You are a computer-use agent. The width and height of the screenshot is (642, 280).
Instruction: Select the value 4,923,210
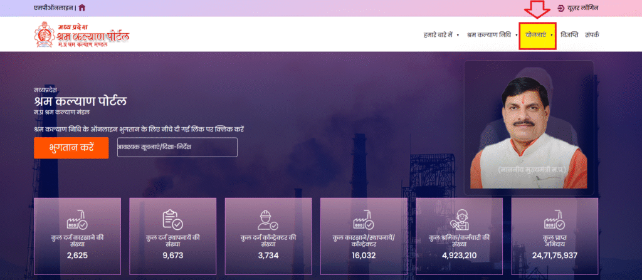point(459,256)
